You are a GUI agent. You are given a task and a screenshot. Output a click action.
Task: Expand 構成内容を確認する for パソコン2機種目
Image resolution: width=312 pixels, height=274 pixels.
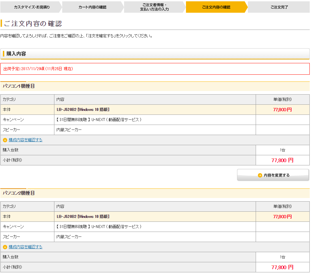tap(25, 247)
